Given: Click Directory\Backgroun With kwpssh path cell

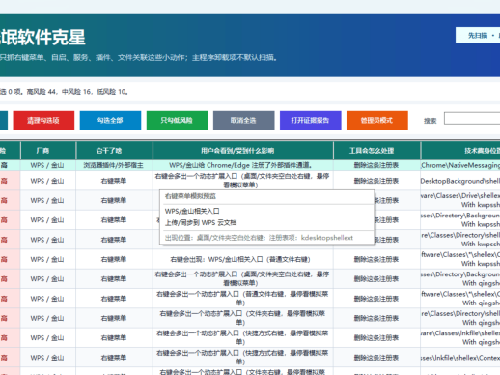Looking at the screenshot, I should pos(460,220).
